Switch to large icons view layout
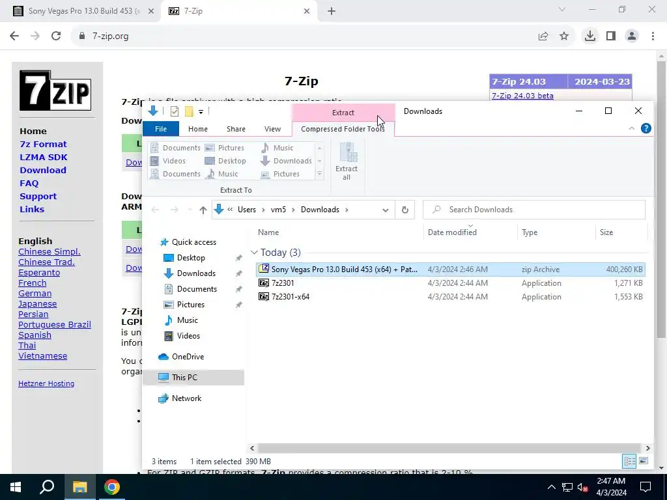Viewport: 667px width, 500px height. pos(644,461)
